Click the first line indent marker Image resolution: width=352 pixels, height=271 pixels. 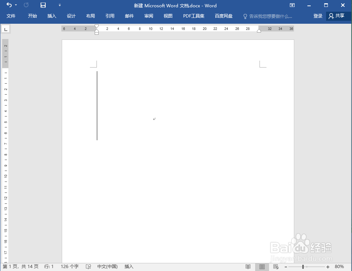pos(96,26)
